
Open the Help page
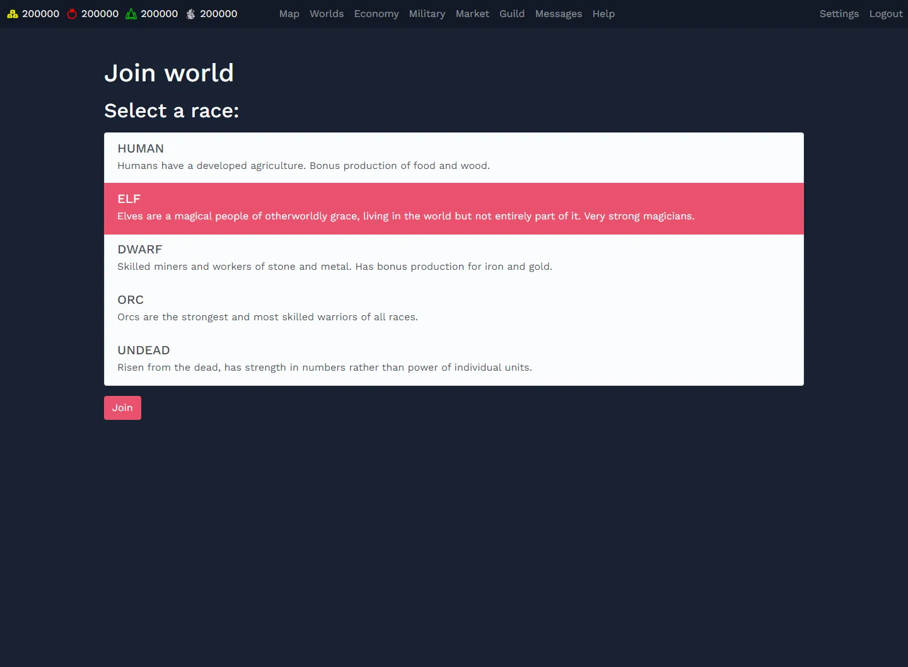coord(603,14)
